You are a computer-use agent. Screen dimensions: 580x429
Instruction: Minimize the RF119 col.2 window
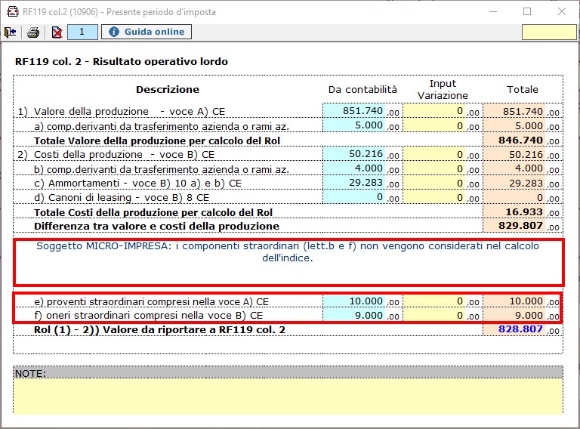click(x=492, y=11)
